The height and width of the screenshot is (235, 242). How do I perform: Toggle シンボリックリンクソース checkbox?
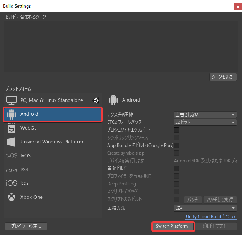point(176,138)
